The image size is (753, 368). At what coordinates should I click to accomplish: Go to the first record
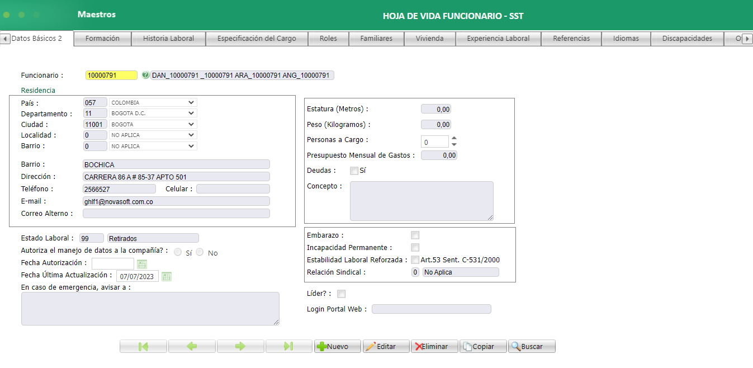143,347
